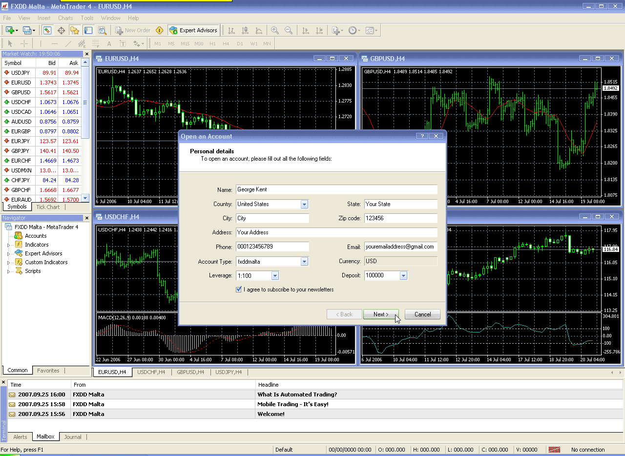Open the Profiles toolbar icon
625x456 pixels.
[28, 30]
